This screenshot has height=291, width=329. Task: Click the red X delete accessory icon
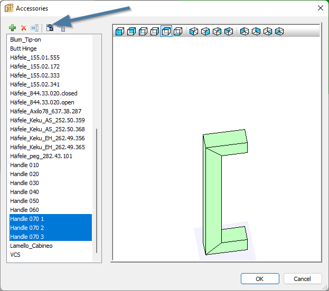(23, 28)
